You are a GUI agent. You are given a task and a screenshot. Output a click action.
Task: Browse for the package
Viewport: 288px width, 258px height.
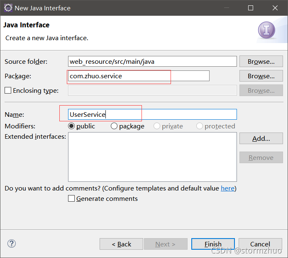point(261,76)
